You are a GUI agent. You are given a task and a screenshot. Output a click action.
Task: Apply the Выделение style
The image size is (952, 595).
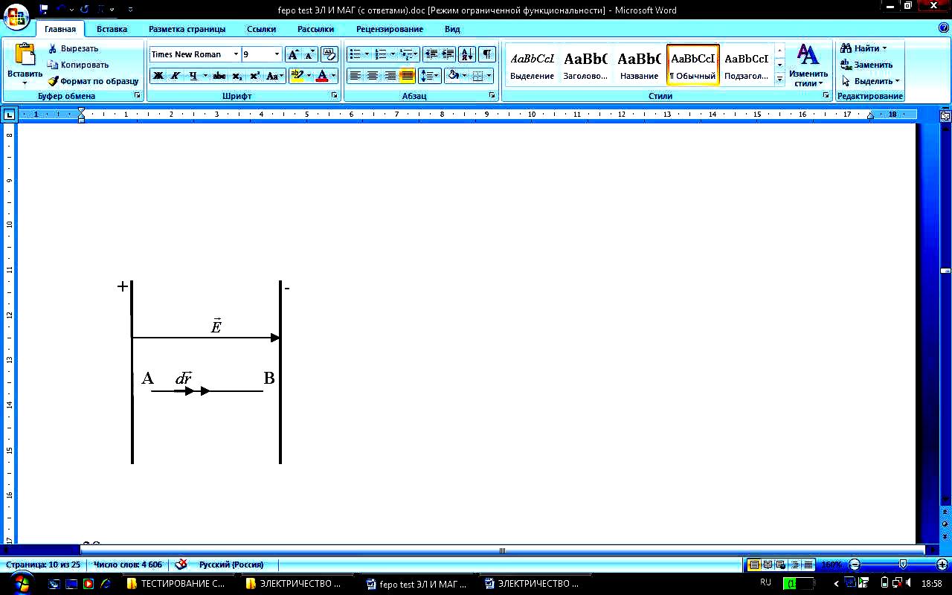point(532,65)
